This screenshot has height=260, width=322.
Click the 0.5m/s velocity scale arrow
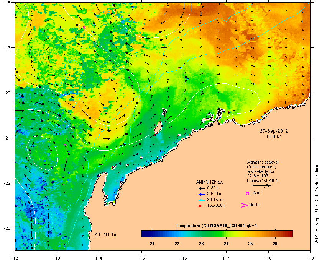(x=261, y=186)
